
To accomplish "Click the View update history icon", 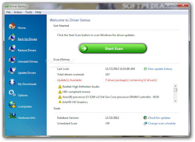I will click(x=145, y=69).
